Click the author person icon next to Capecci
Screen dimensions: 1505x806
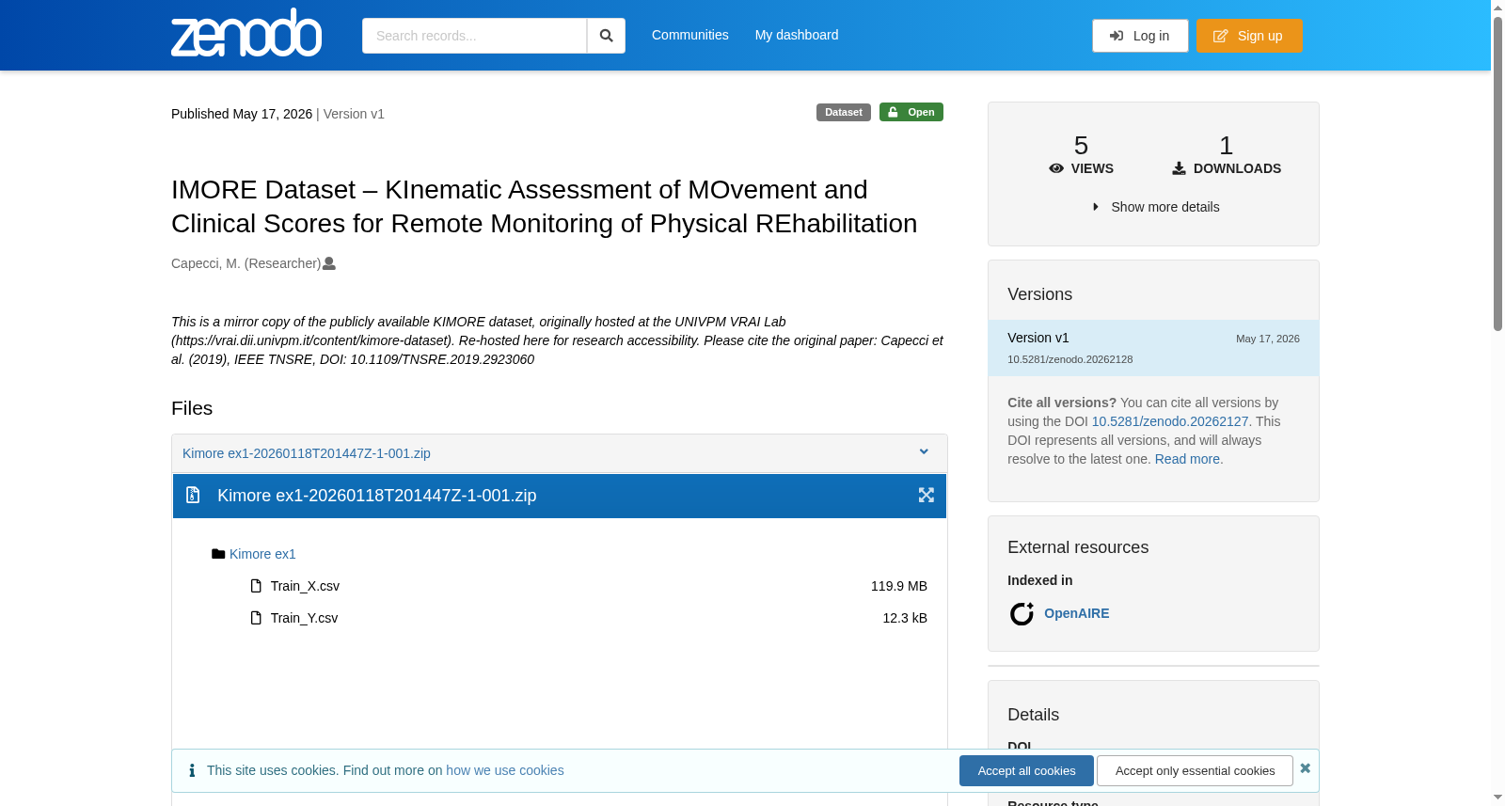(329, 263)
